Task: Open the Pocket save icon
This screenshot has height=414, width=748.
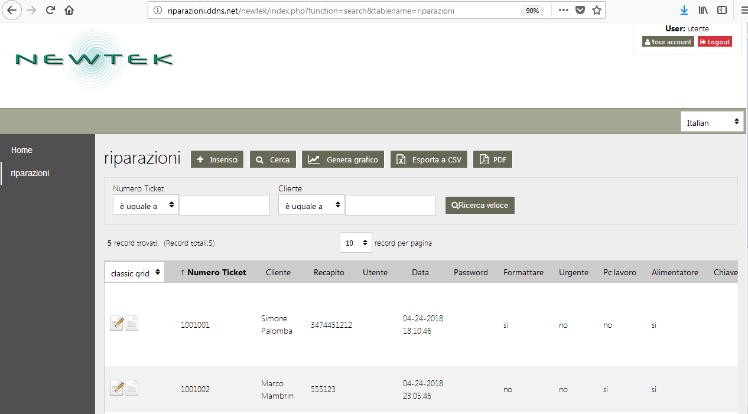Action: pos(580,10)
